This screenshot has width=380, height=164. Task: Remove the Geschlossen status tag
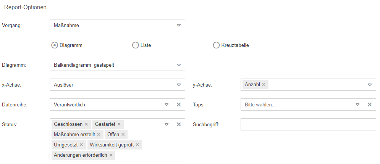[86, 124]
